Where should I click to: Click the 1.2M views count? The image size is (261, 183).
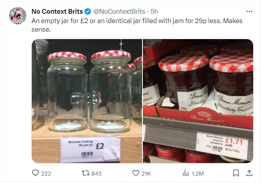tap(197, 174)
